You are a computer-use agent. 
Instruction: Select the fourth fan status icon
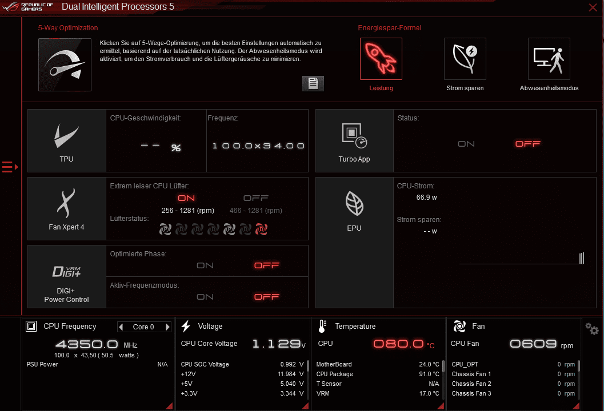(213, 229)
